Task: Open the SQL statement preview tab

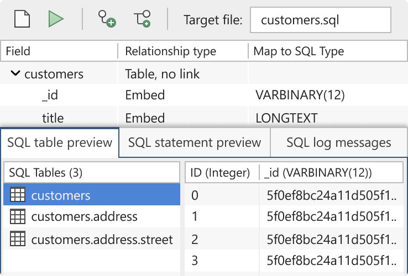Action: pos(195,142)
